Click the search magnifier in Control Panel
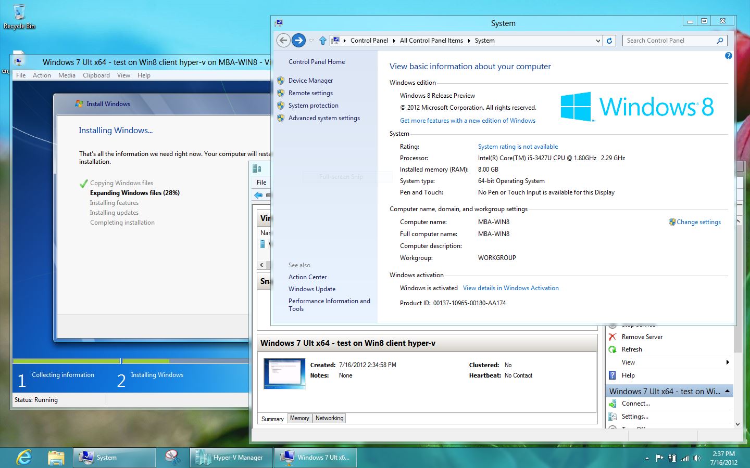Viewport: 750px width, 468px height. pyautogui.click(x=720, y=41)
